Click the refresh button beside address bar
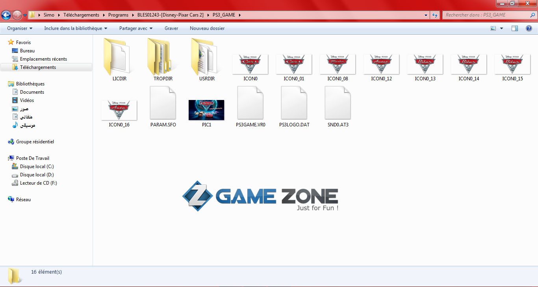Image resolution: width=538 pixels, height=287 pixels. coord(435,15)
